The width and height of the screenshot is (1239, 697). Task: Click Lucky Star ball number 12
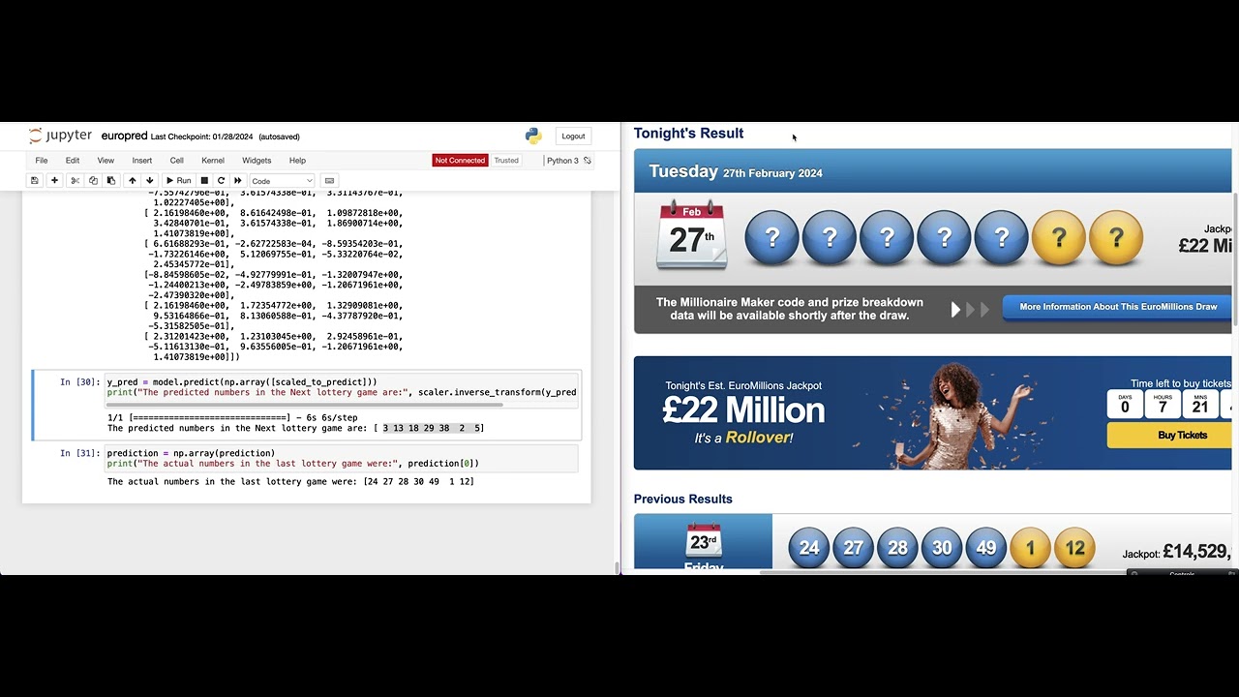[1074, 548]
